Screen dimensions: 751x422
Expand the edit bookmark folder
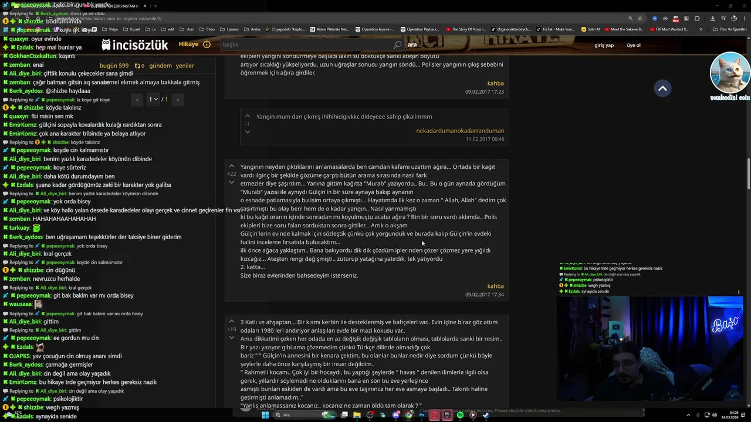(x=168, y=29)
